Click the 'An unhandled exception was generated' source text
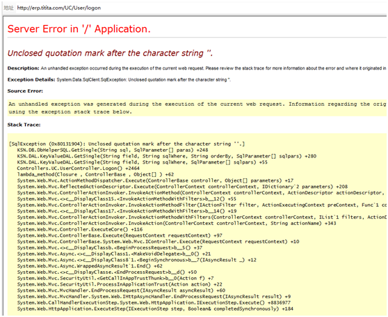The height and width of the screenshot is (317, 388). coord(197,104)
